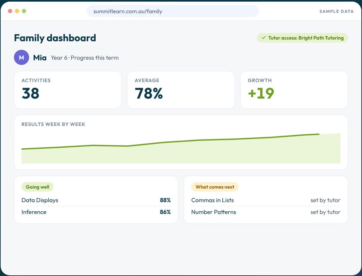This screenshot has width=362, height=276.
Task: Click the 38 activities value
Action: click(30, 93)
